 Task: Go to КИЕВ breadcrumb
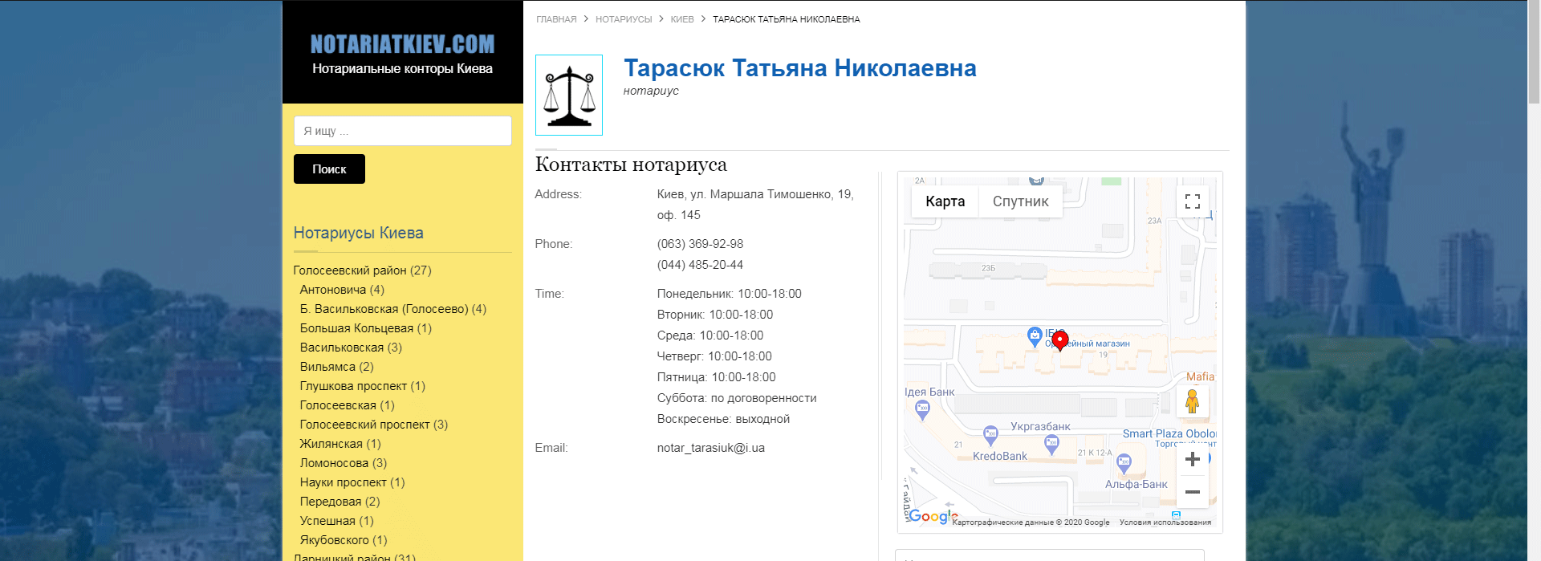pos(682,19)
